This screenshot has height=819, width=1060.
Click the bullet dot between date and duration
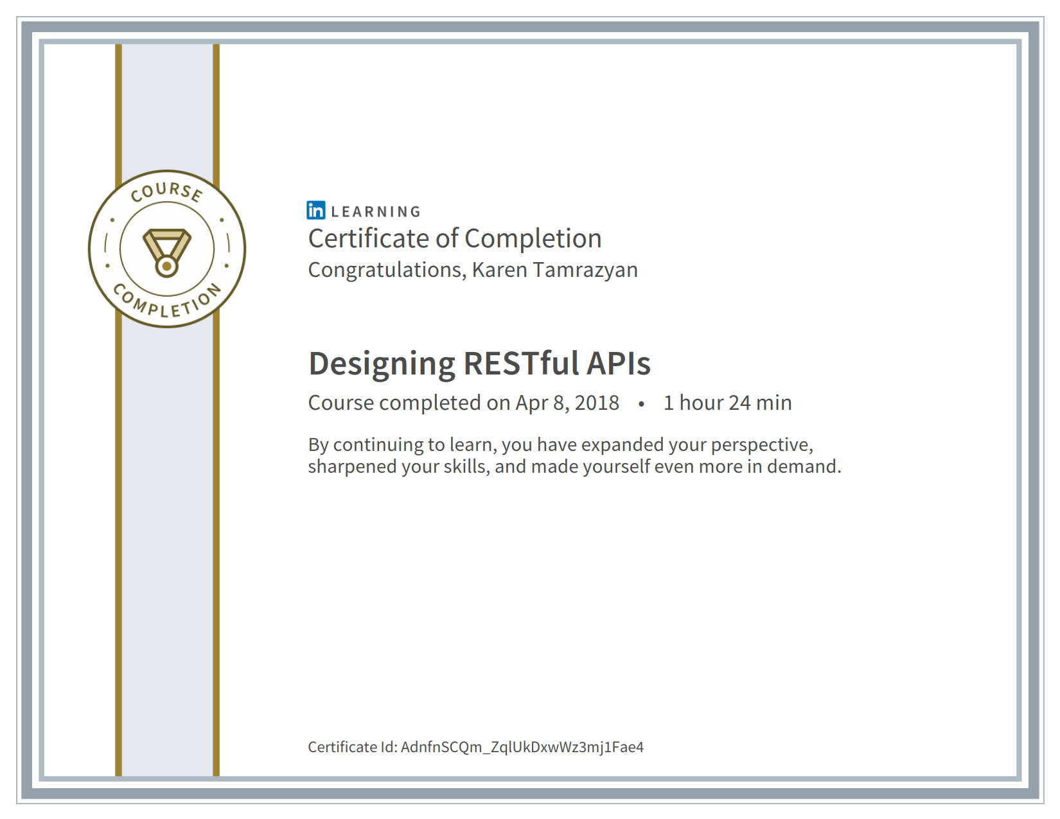tap(641, 404)
